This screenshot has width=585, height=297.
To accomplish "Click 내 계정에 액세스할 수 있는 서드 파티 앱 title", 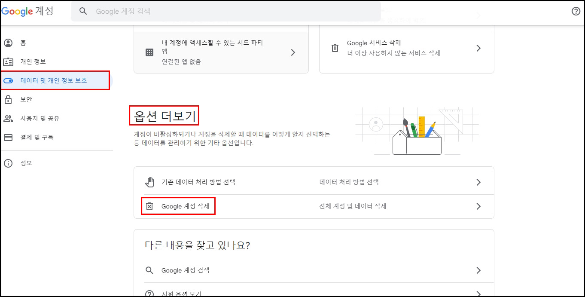I will tap(212, 47).
